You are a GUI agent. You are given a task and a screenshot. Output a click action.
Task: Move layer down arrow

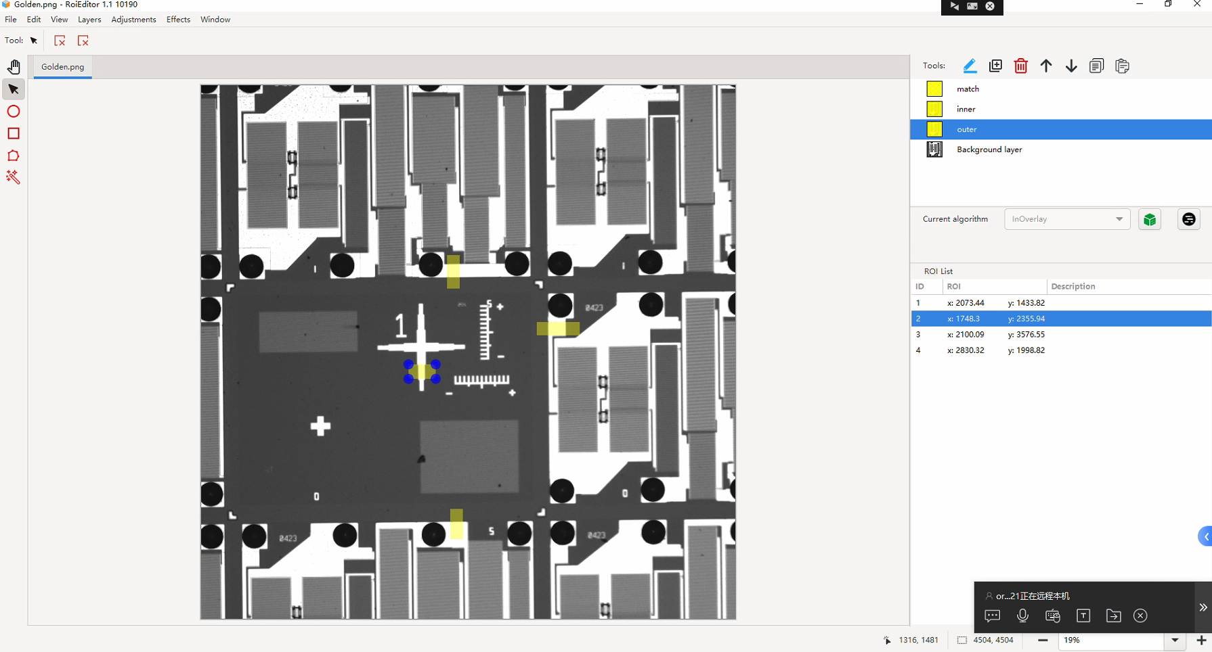pyautogui.click(x=1071, y=66)
